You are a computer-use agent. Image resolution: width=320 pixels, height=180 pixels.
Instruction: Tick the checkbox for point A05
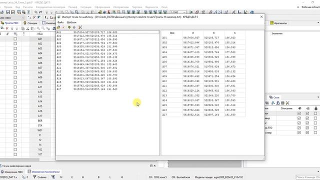click(x=15, y=58)
